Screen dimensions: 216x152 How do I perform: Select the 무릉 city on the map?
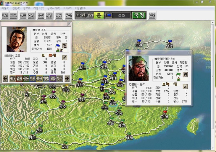tap(105, 106)
